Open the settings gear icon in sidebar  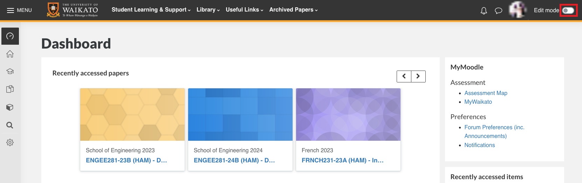(x=10, y=142)
